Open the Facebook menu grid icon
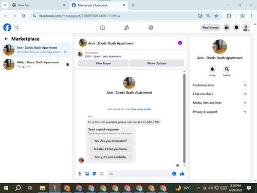The height and width of the screenshot is (193, 257). (x=227, y=27)
